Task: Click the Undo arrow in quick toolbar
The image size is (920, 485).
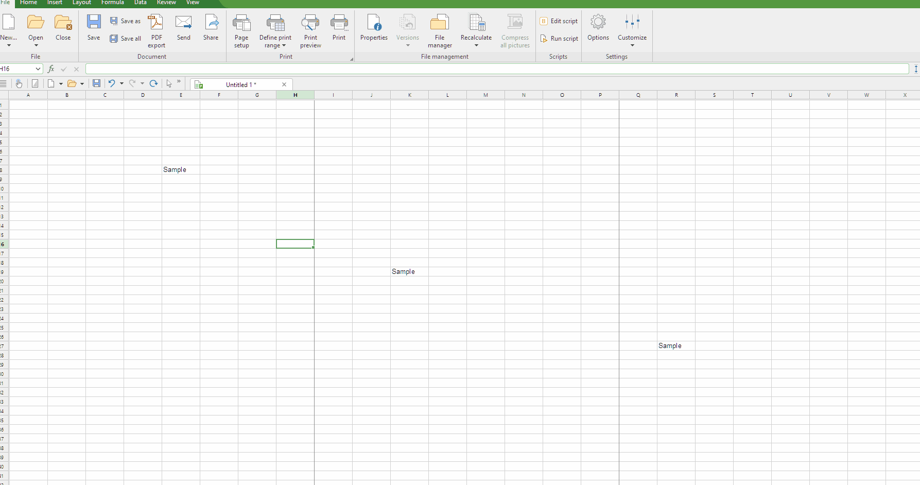Action: click(111, 83)
